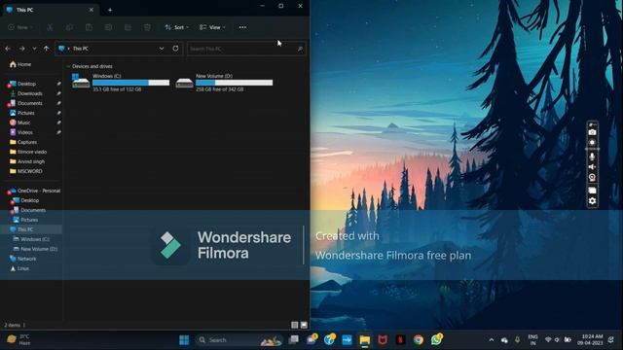The height and width of the screenshot is (350, 623).
Task: Open Task View on the taskbar
Action: (x=294, y=339)
